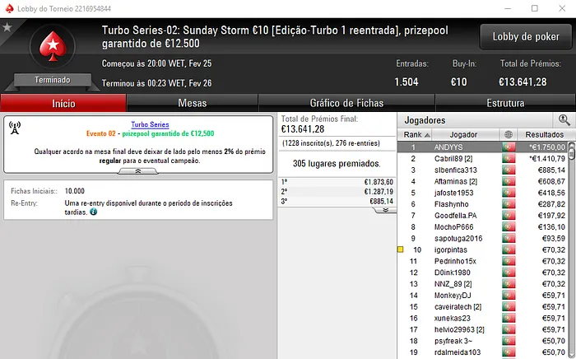Open the Turbo Series link

click(150, 124)
